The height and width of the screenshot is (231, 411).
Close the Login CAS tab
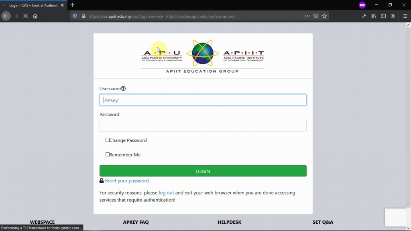62,5
